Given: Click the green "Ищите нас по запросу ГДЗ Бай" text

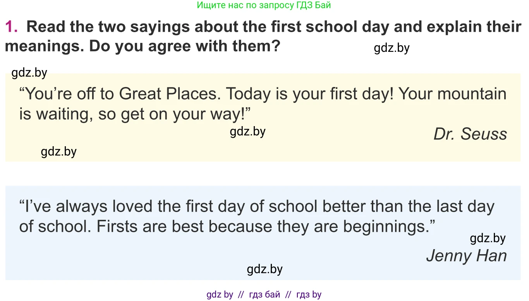Looking at the screenshot, I should tap(264, 5).
